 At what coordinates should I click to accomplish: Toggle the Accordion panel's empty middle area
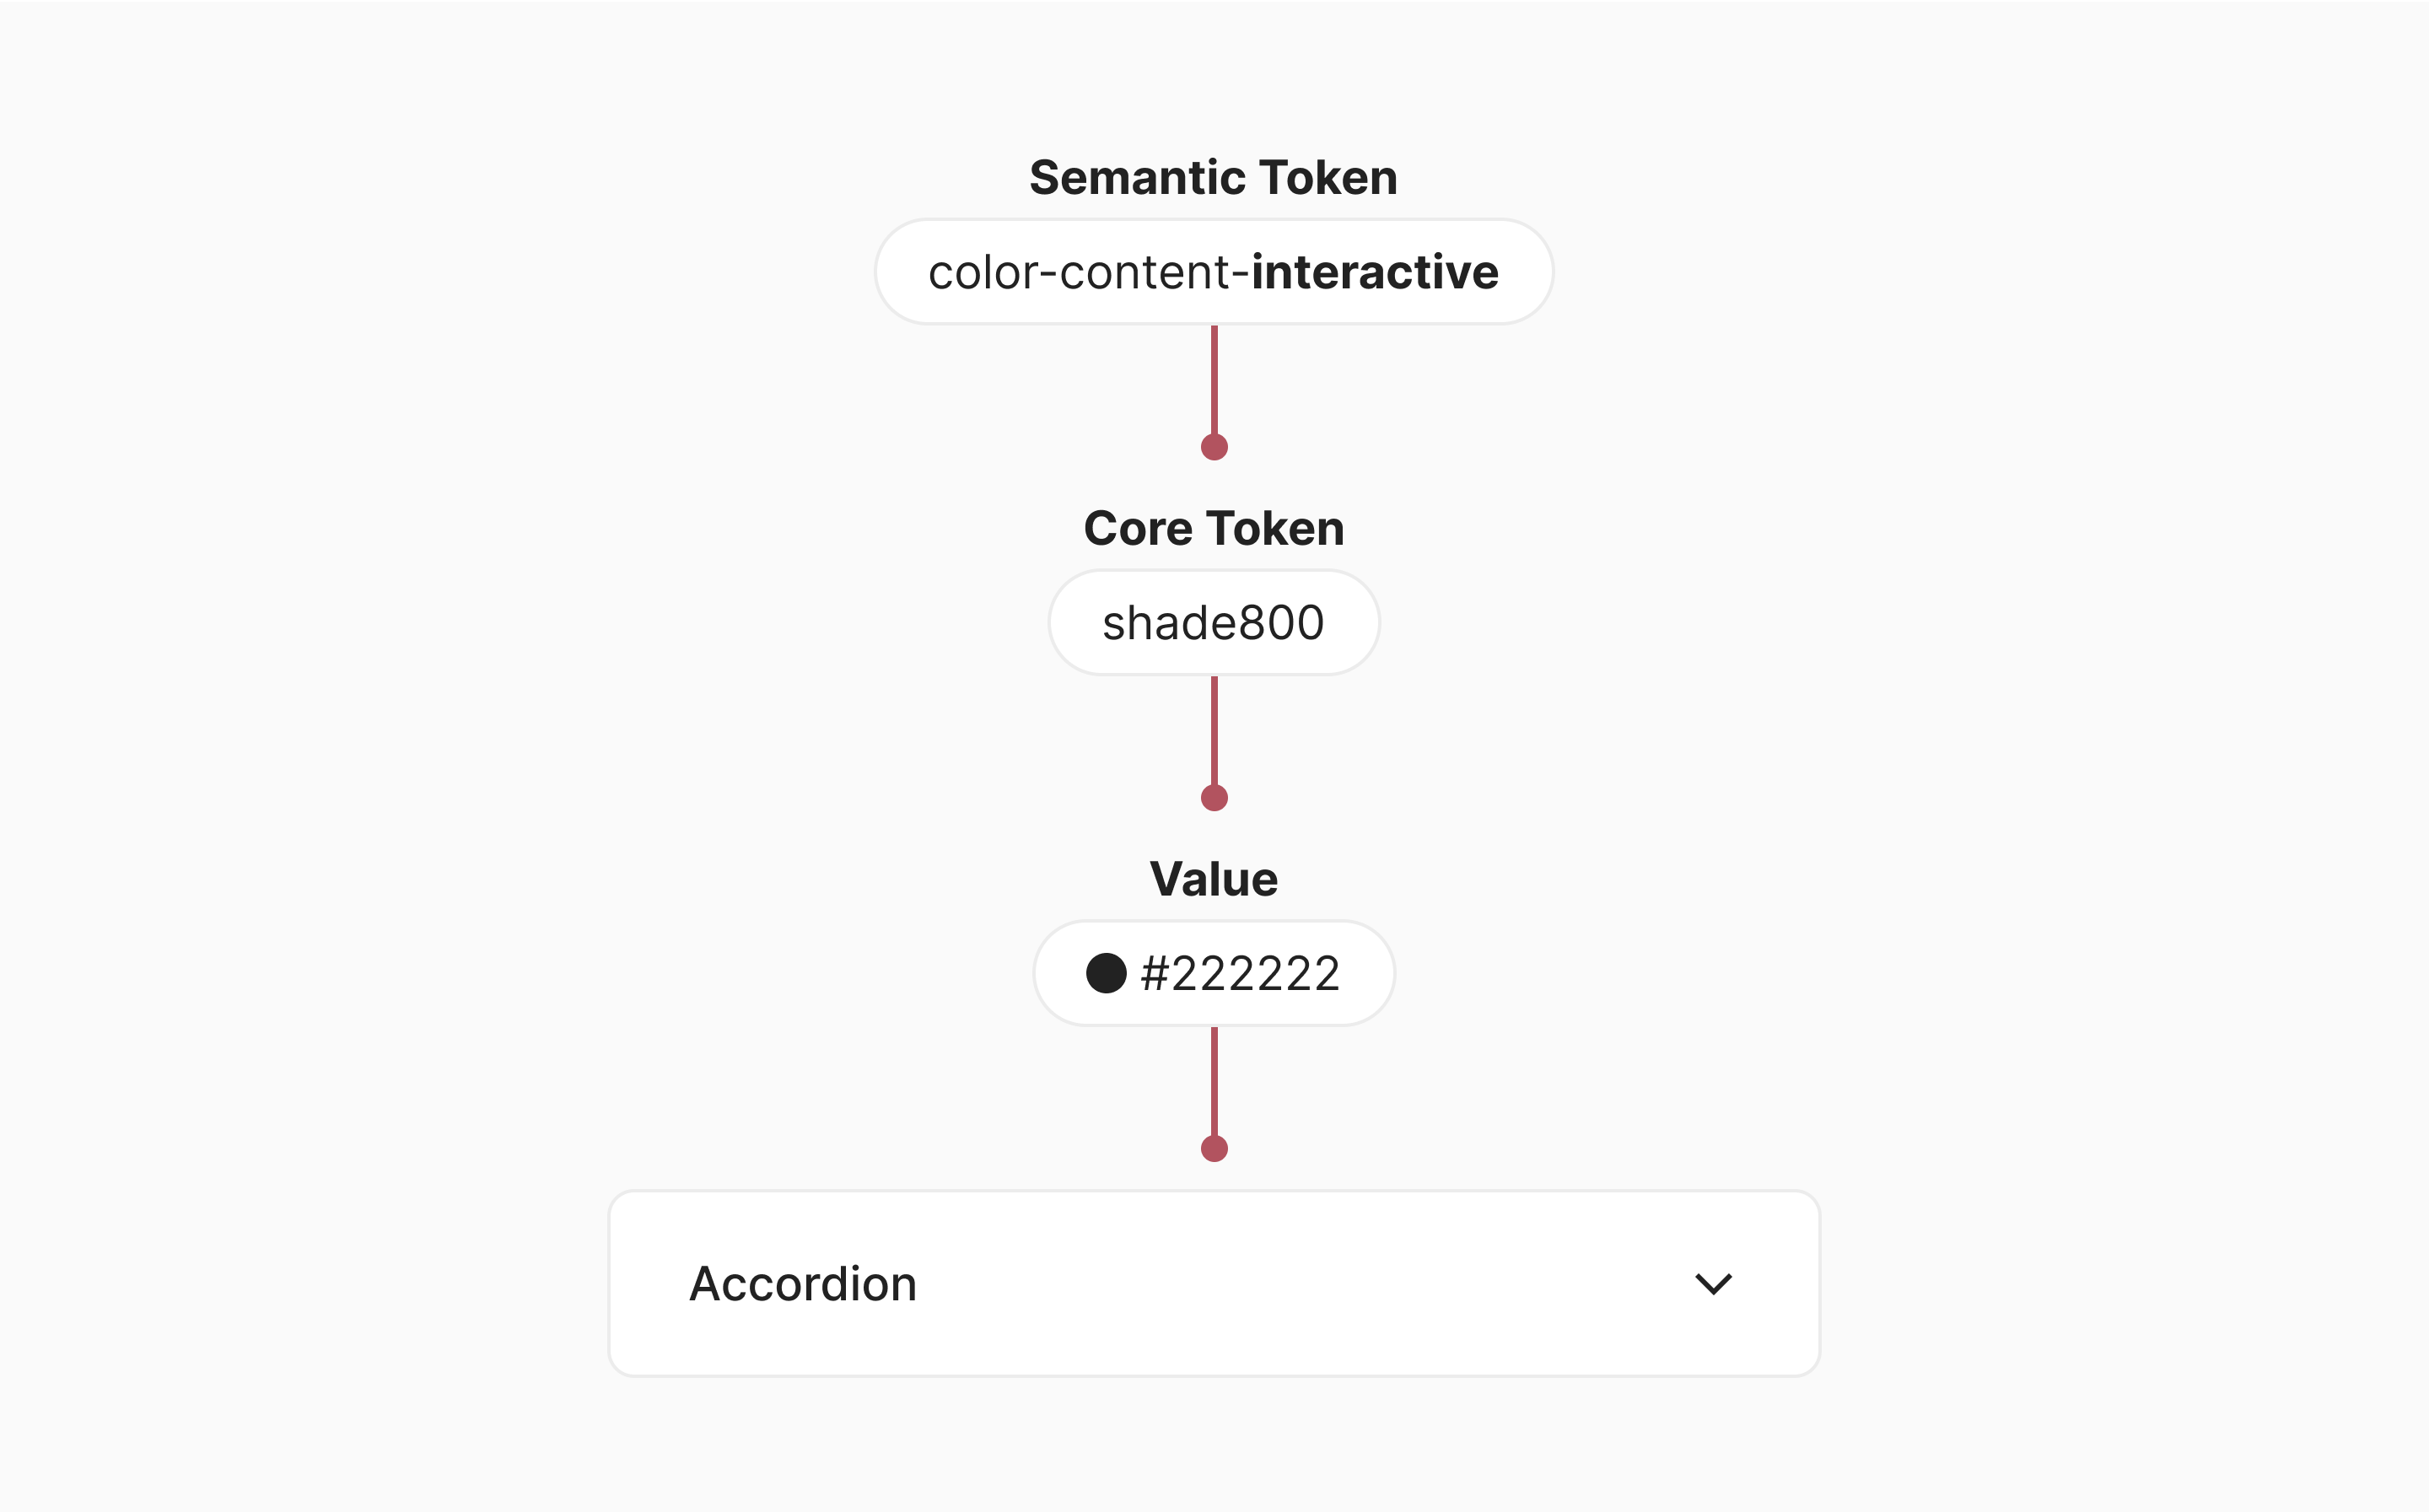click(1300, 1283)
